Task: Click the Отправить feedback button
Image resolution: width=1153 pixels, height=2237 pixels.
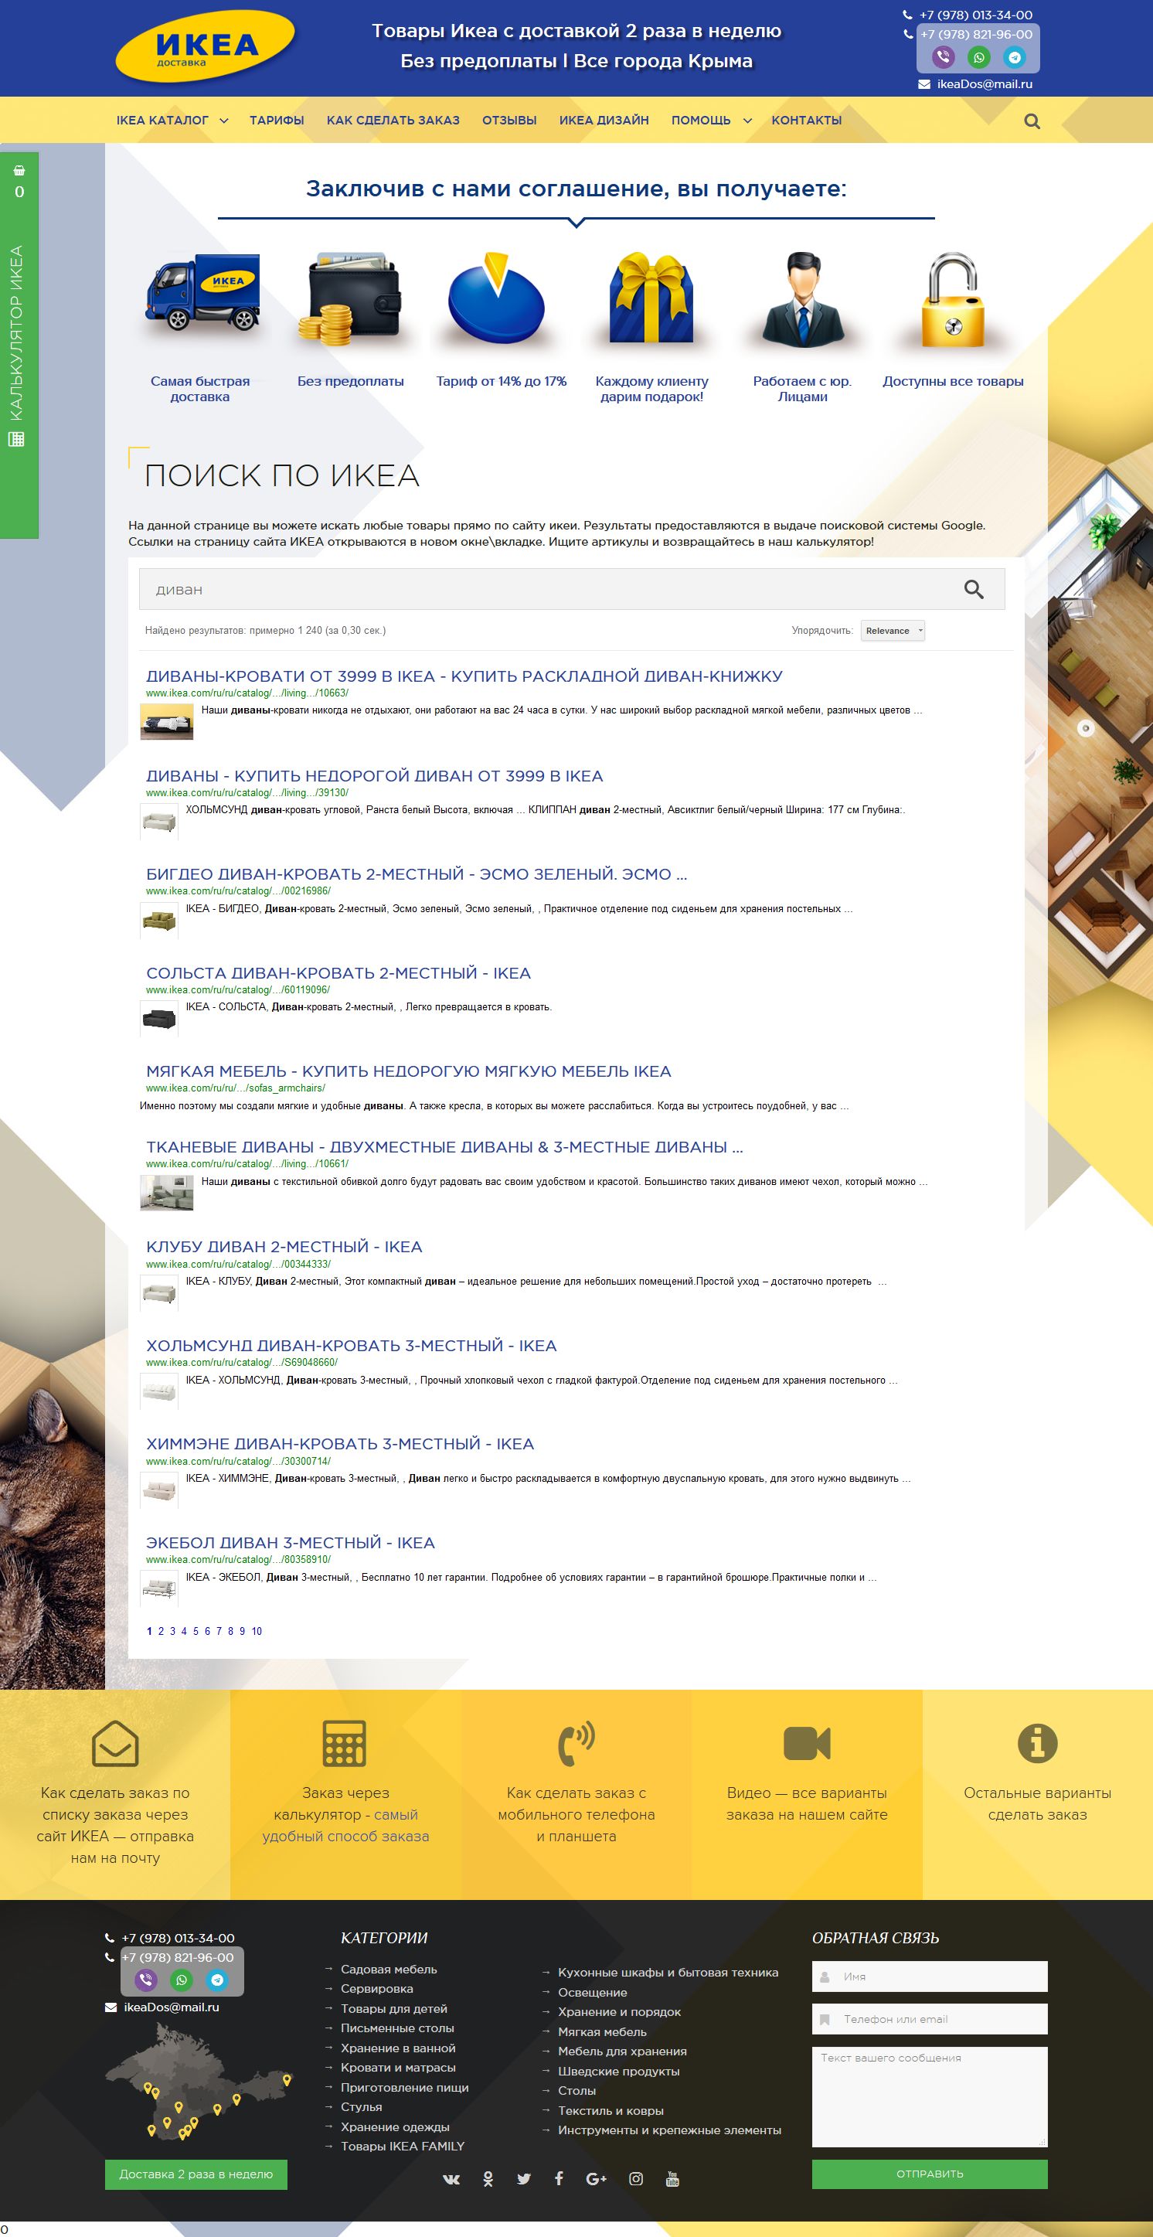Action: click(x=930, y=2174)
